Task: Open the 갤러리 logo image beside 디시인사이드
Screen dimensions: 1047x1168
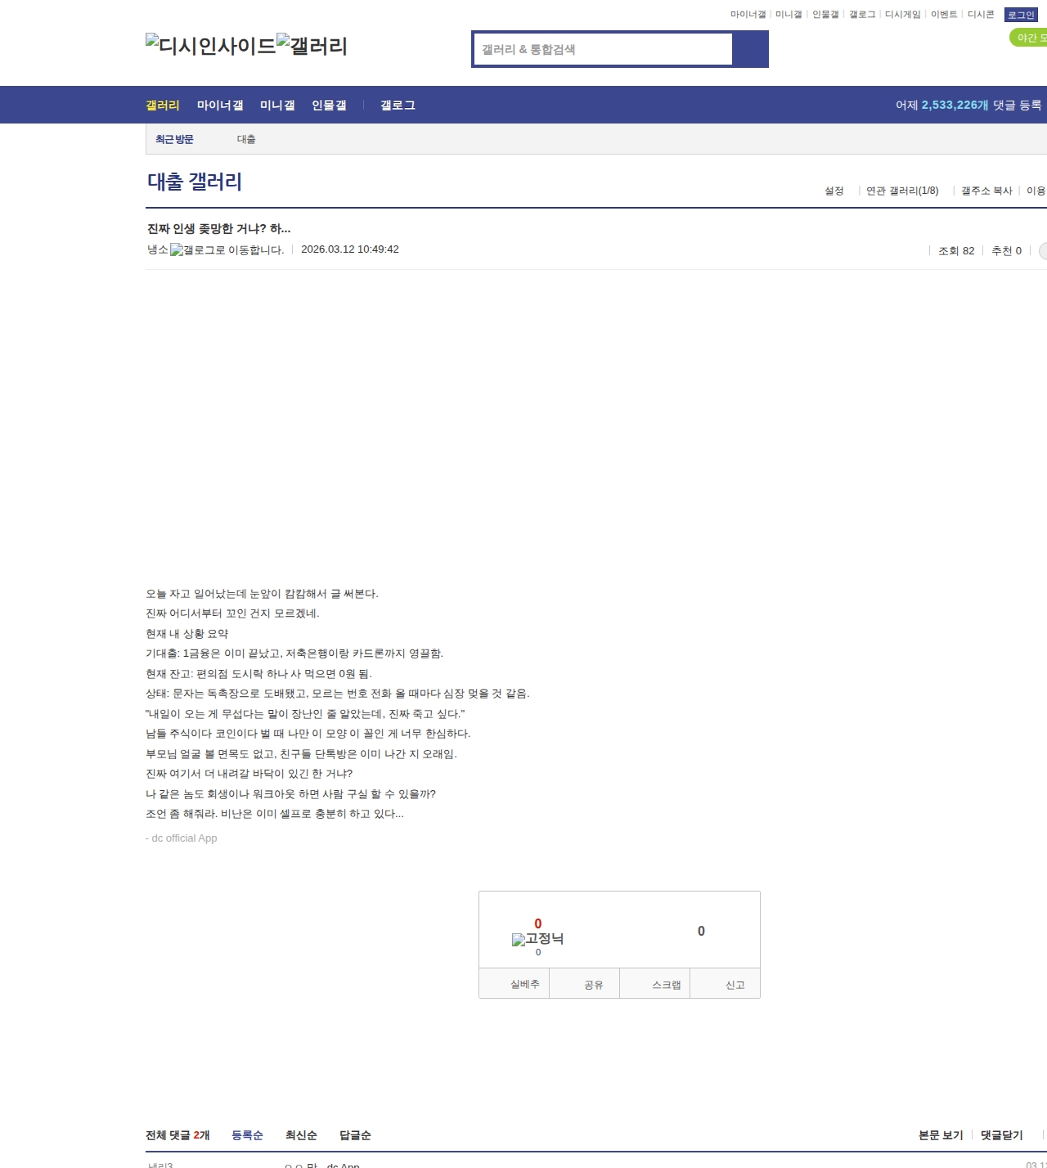Action: 312,46
